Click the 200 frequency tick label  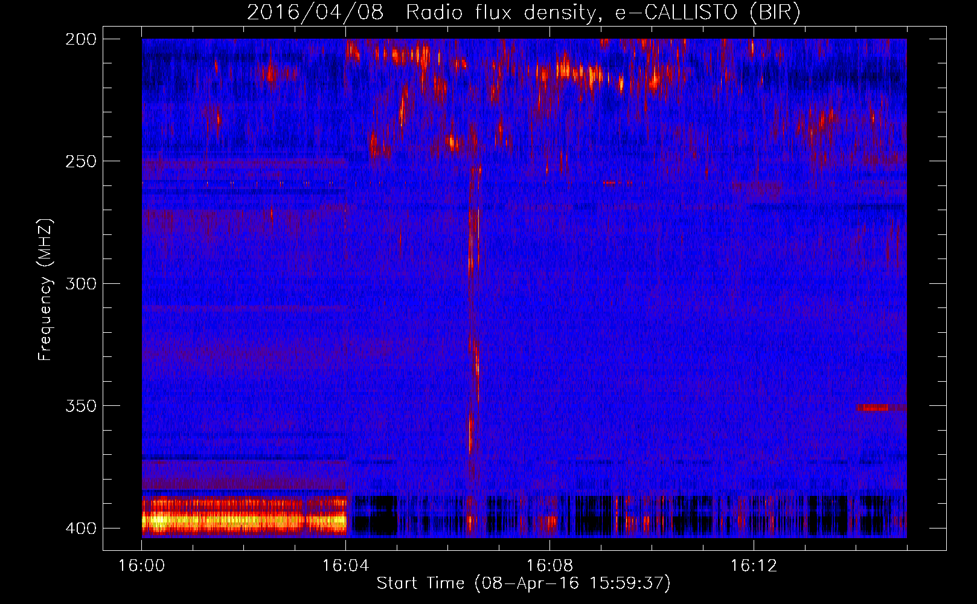click(x=81, y=39)
